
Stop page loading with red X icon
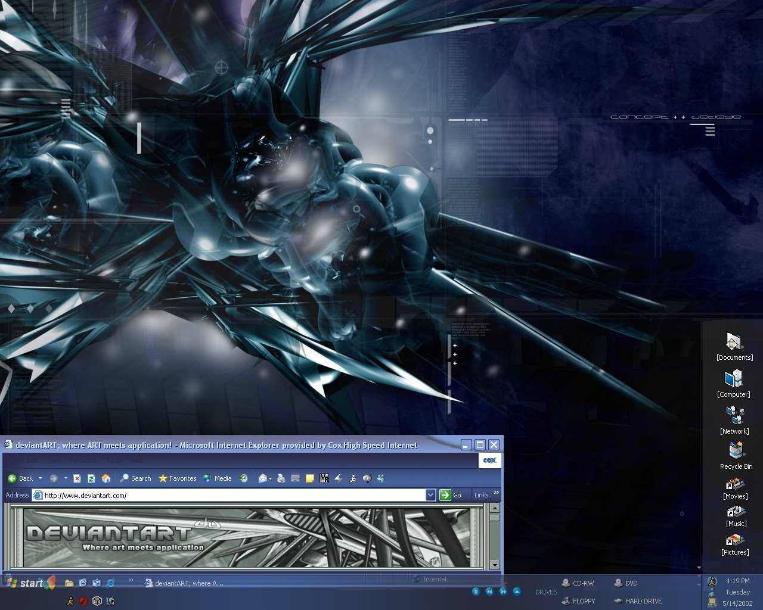(77, 478)
